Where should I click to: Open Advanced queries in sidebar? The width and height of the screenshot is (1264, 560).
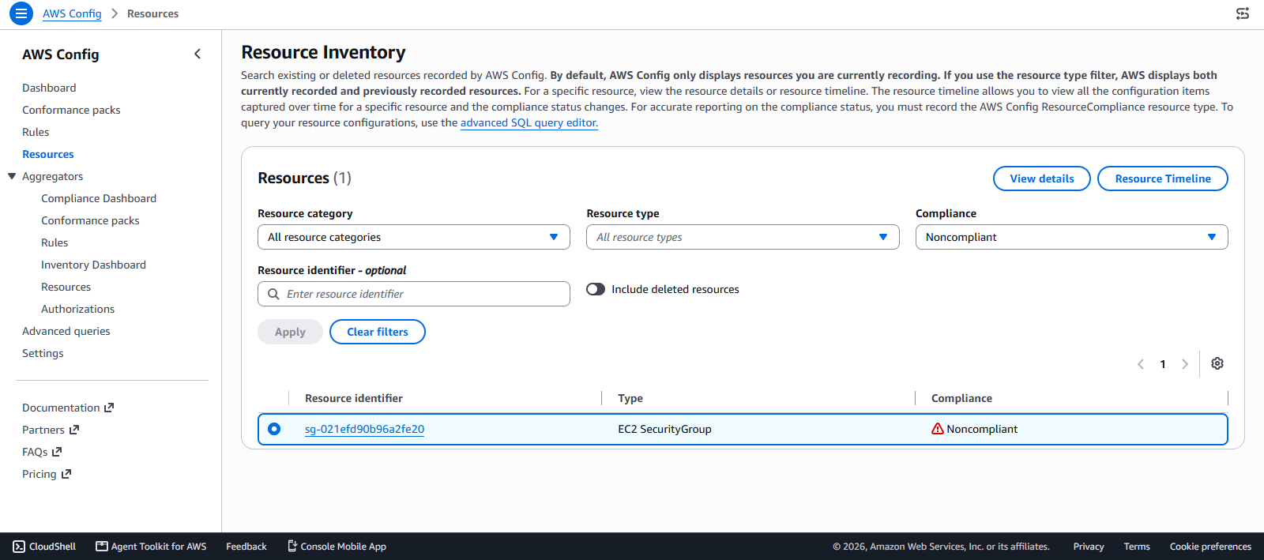66,331
